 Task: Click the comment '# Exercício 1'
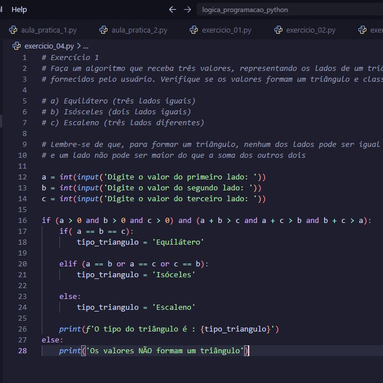click(x=70, y=58)
